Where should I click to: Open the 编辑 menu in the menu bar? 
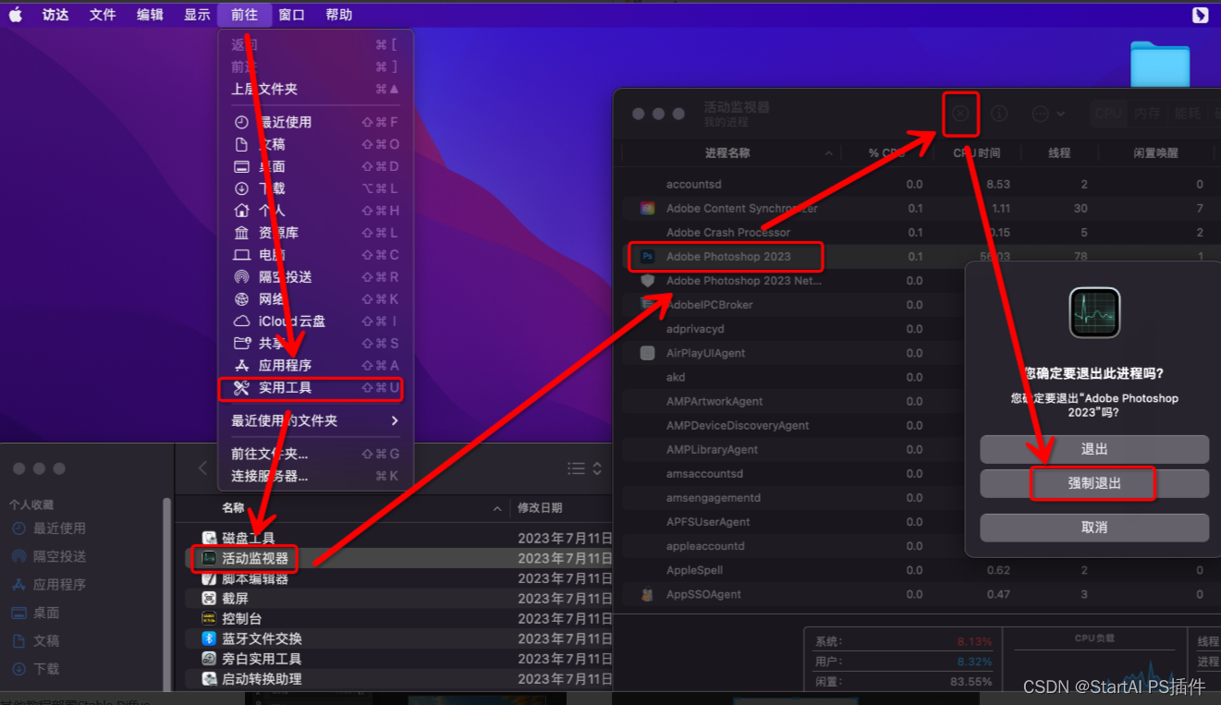tap(150, 15)
